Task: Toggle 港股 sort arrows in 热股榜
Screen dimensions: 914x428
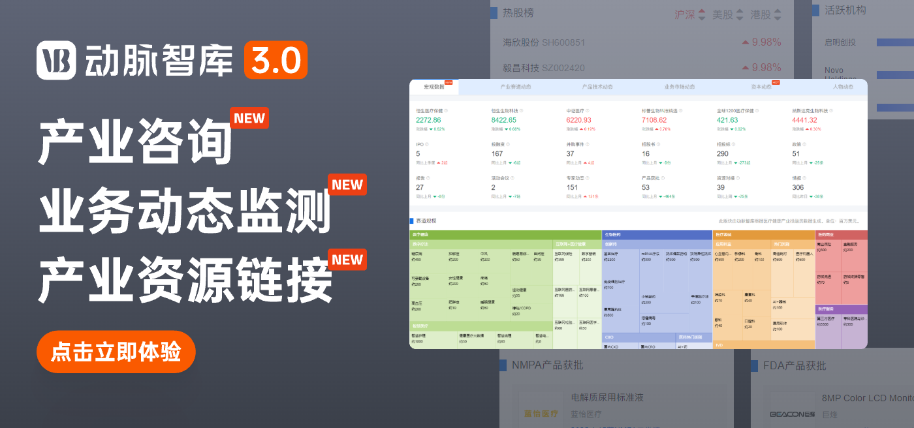Action: (x=777, y=14)
